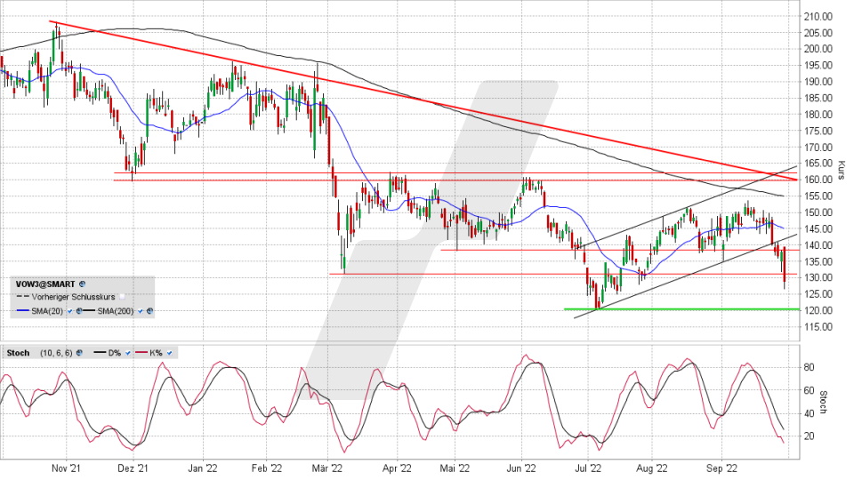Click the 20 Stoch axis value

[x=810, y=436]
